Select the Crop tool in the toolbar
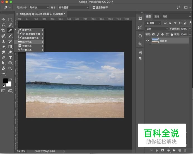 (3, 30)
